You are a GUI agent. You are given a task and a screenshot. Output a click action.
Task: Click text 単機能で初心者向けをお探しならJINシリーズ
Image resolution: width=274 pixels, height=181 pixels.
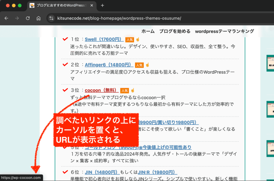pos(116,179)
